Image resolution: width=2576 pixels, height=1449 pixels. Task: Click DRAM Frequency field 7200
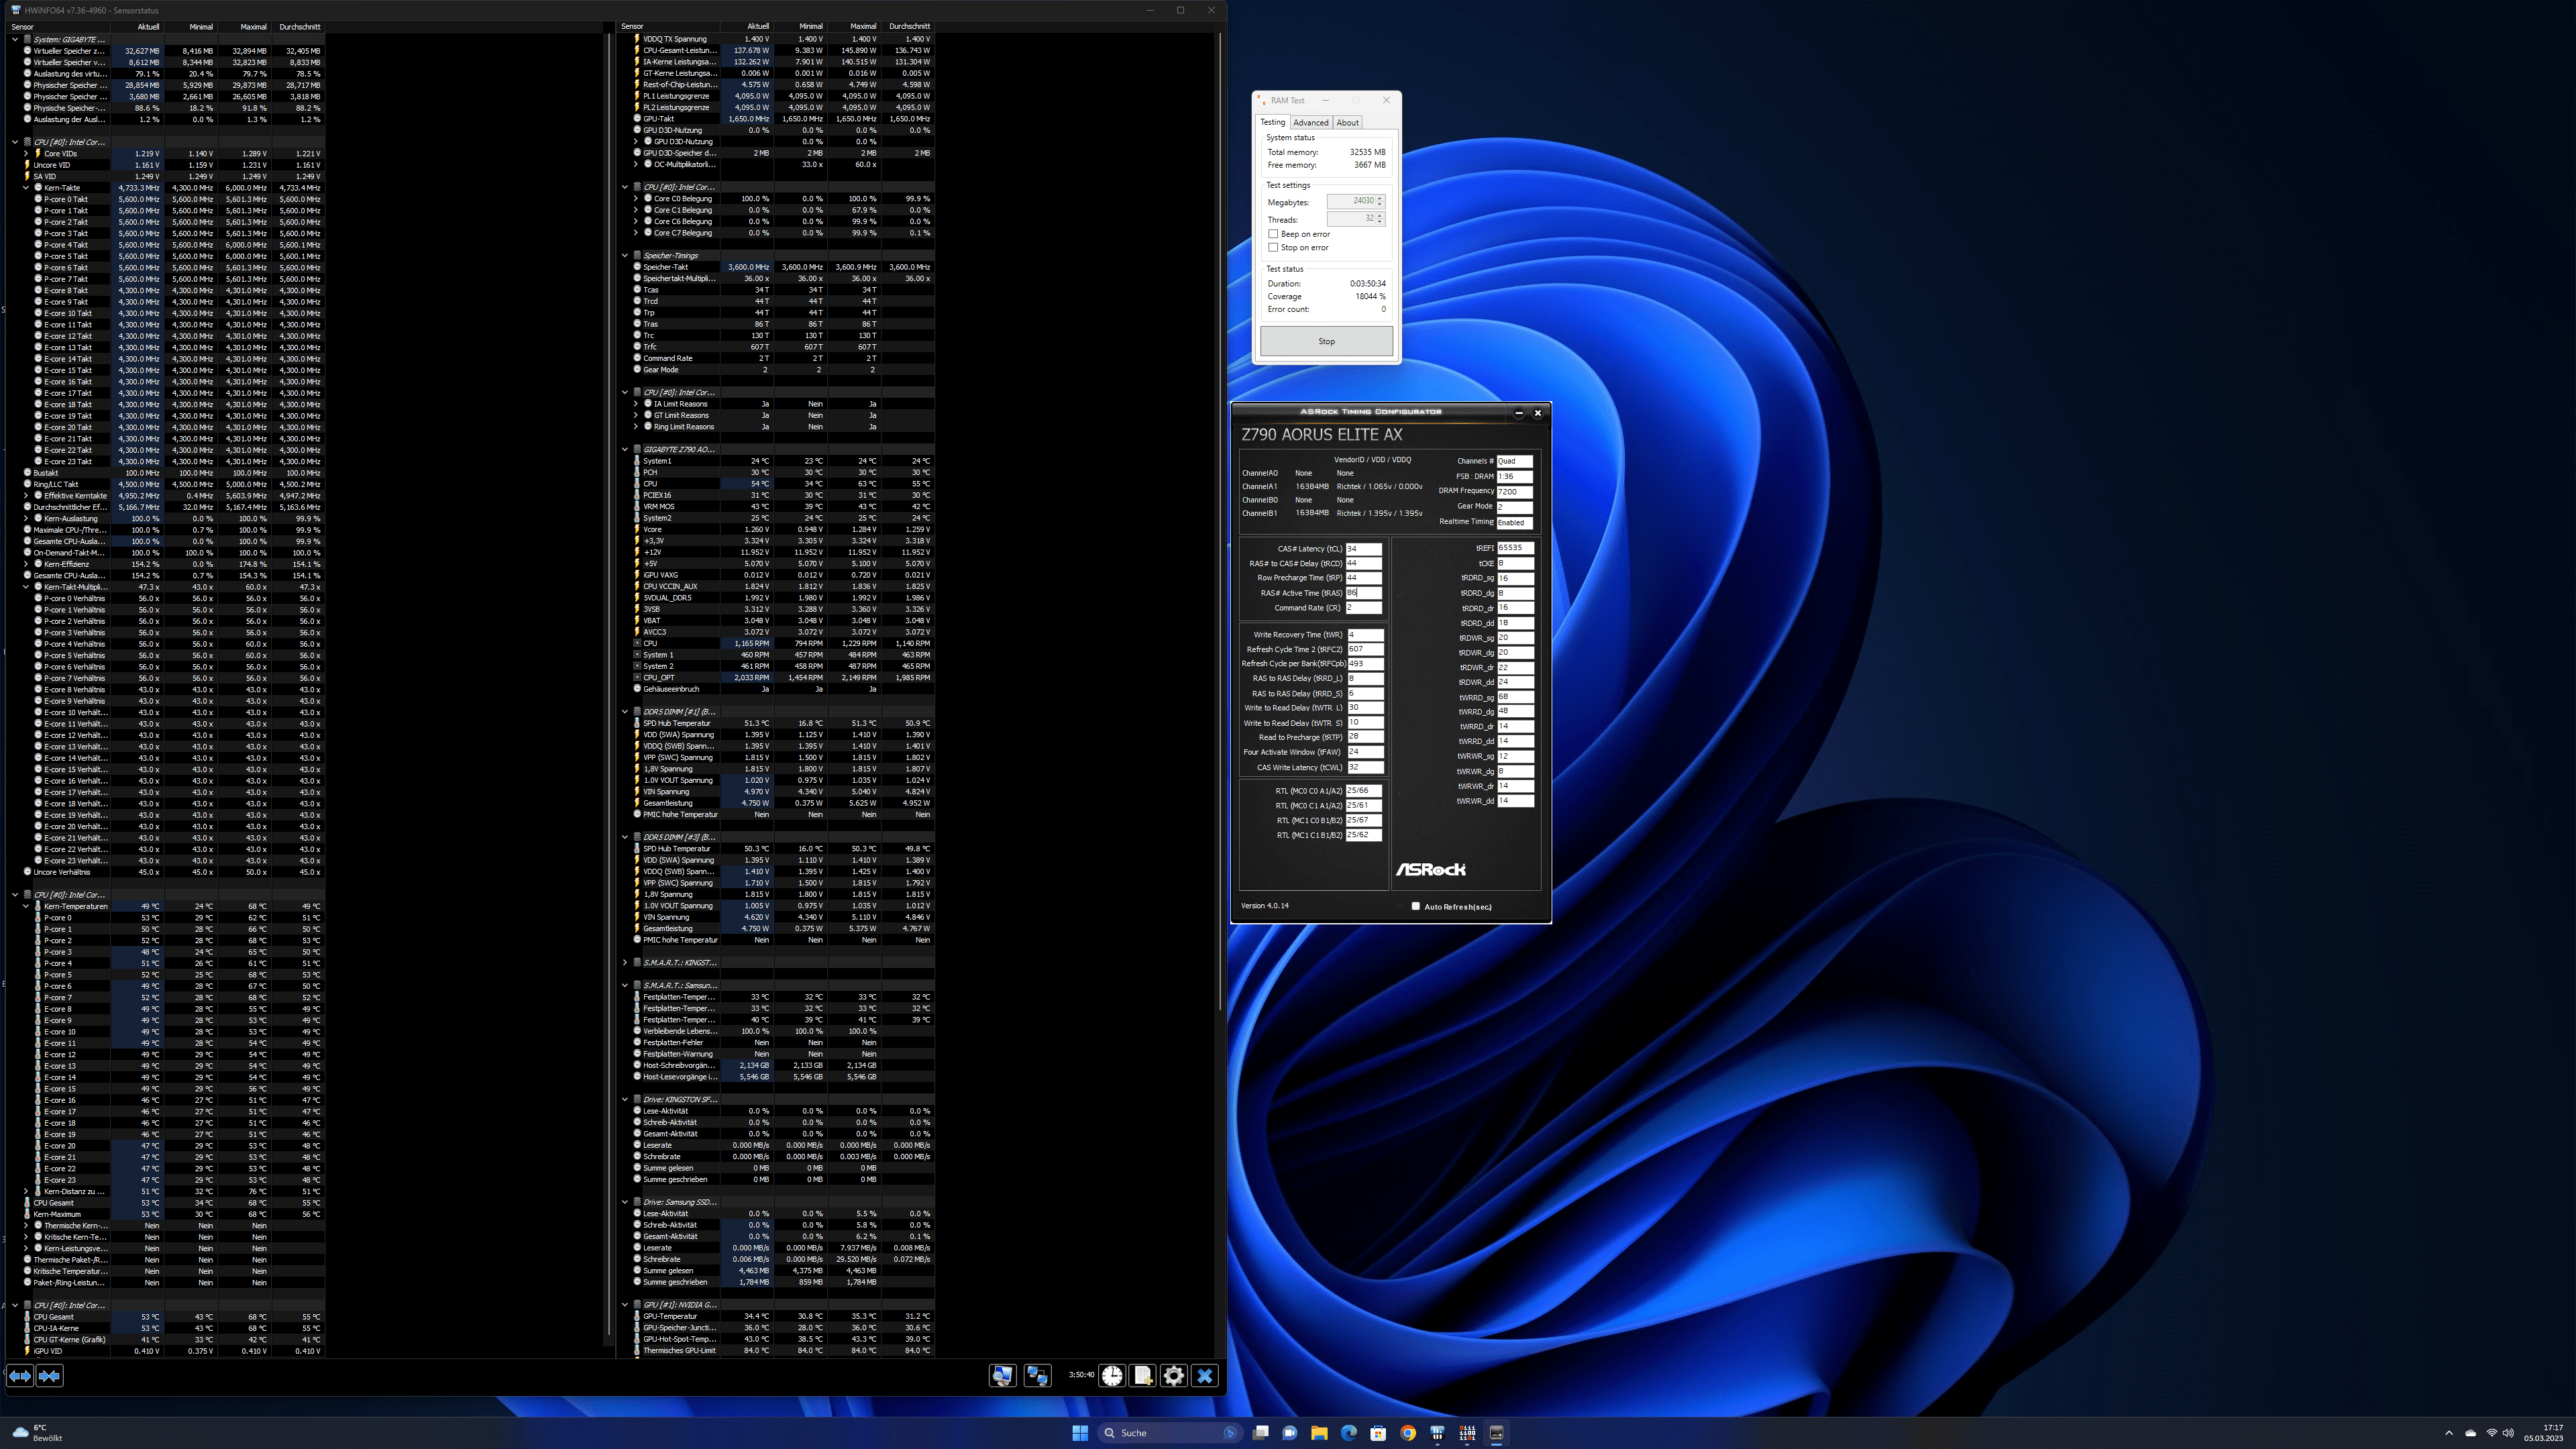point(1515,491)
